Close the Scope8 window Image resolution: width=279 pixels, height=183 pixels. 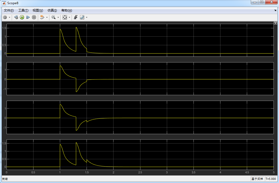coord(271,2)
